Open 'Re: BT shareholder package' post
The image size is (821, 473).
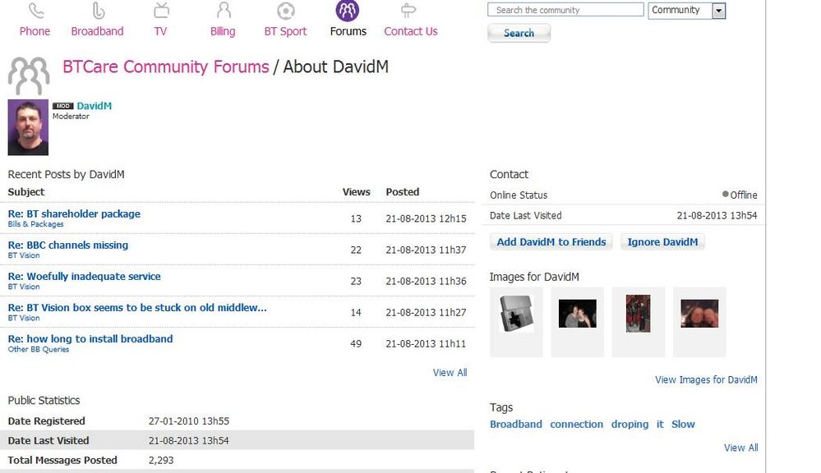[74, 214]
